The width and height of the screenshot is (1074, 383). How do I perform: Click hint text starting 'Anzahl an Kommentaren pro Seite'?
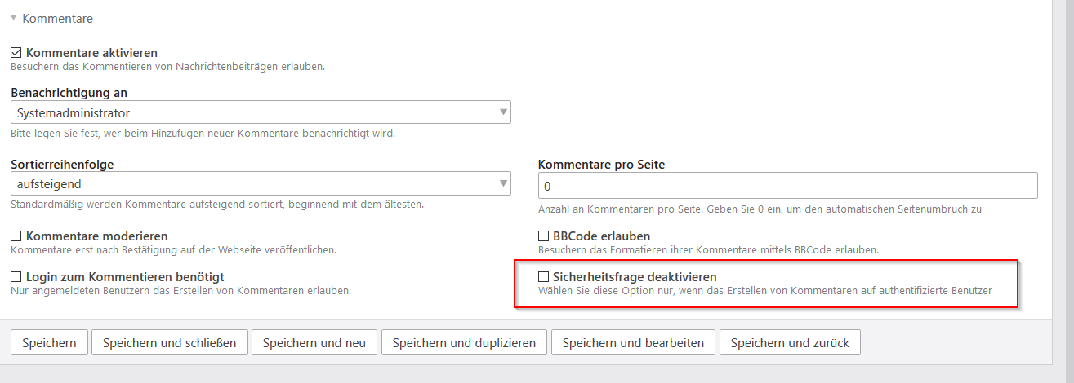[x=760, y=209]
